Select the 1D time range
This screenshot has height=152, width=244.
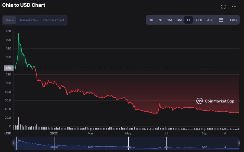151,20
